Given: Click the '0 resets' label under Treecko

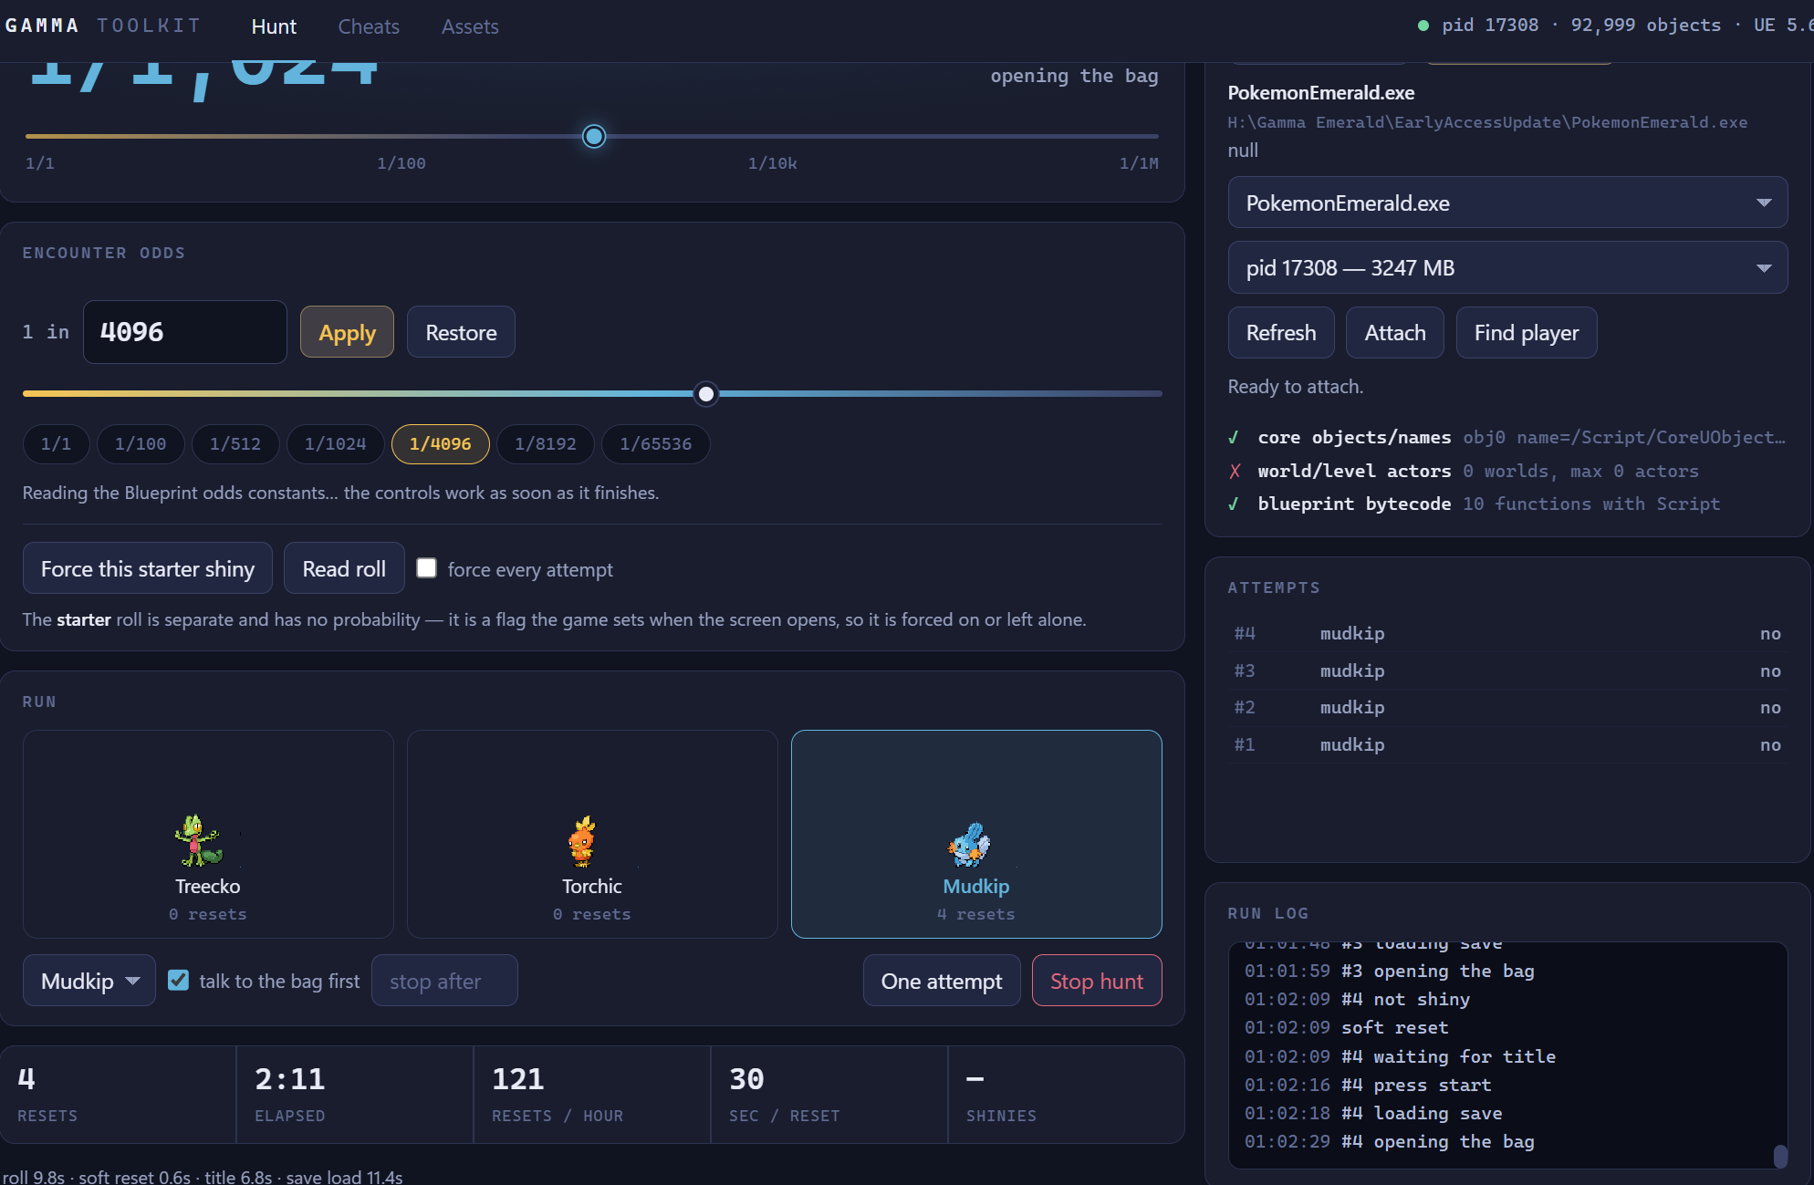Looking at the screenshot, I should tap(208, 914).
